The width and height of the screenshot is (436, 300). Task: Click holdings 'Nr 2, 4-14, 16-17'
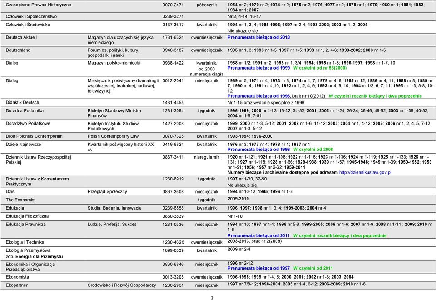pos(244,16)
